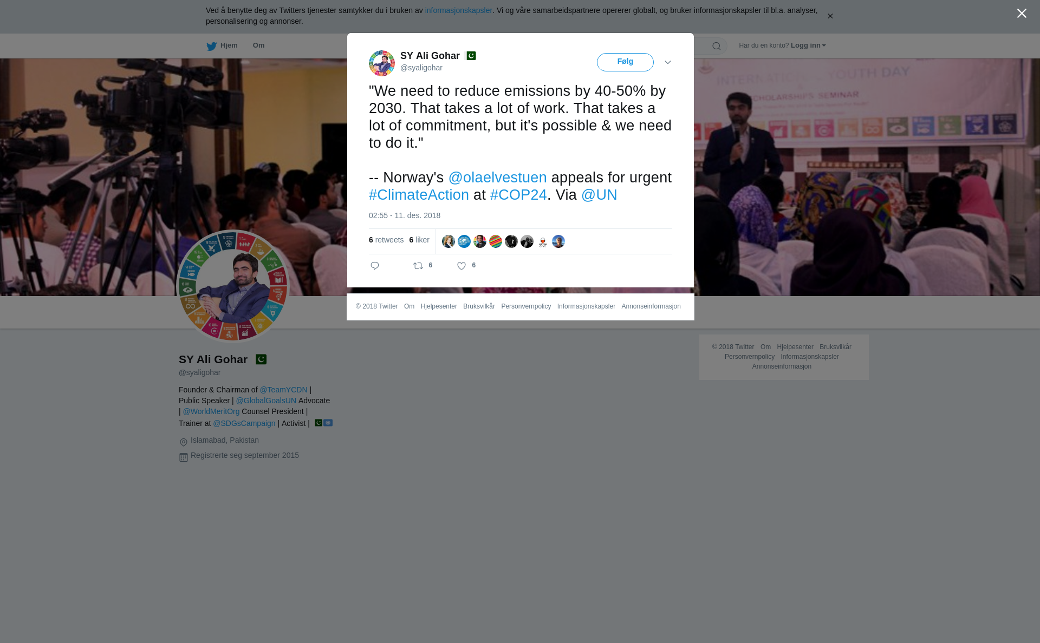1040x643 pixels.
Task: Click the first liker's avatar thumbnail
Action: point(448,241)
